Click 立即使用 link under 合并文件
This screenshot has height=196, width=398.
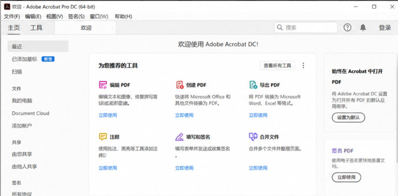pos(258,168)
